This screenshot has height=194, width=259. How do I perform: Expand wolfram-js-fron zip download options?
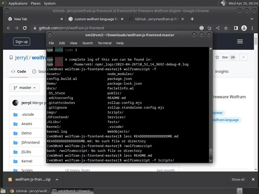(x=57, y=180)
